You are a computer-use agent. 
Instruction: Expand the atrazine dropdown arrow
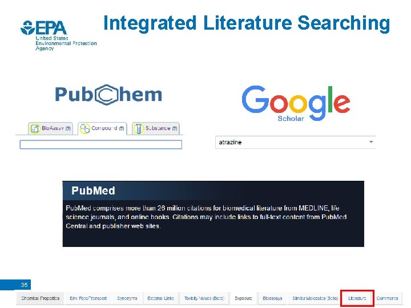[x=371, y=142]
